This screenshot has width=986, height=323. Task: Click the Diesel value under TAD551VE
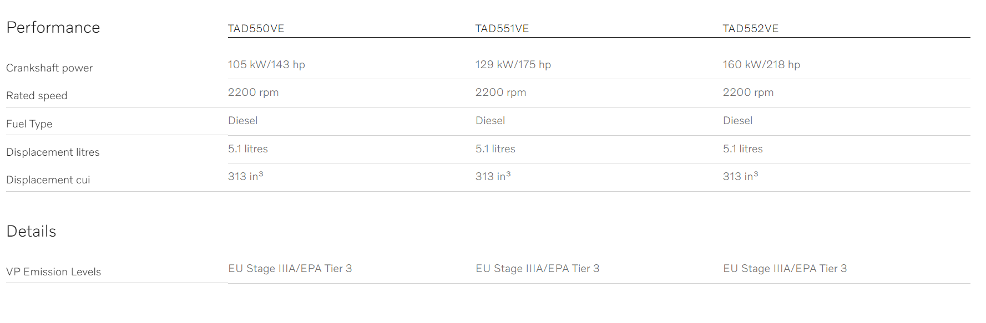click(491, 121)
